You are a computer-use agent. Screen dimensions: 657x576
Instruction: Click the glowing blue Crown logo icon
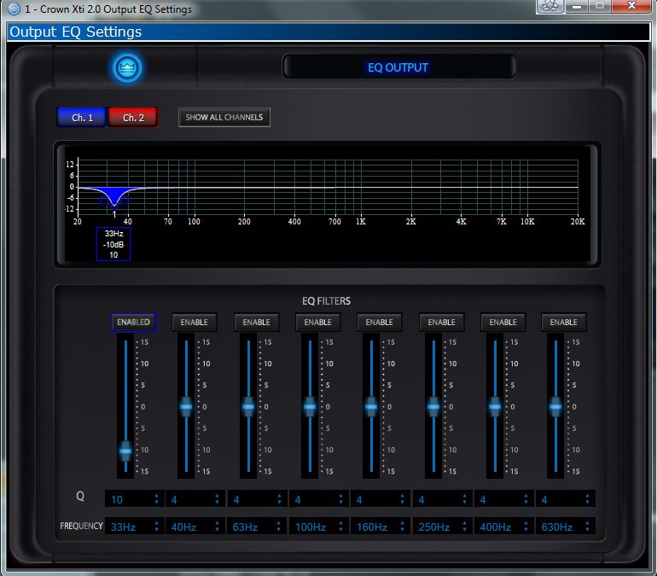127,68
